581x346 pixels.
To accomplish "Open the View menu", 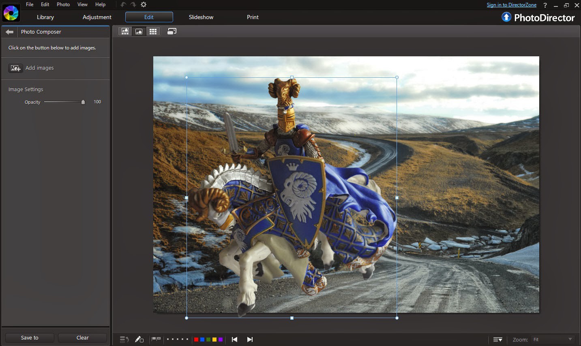I will [x=82, y=4].
